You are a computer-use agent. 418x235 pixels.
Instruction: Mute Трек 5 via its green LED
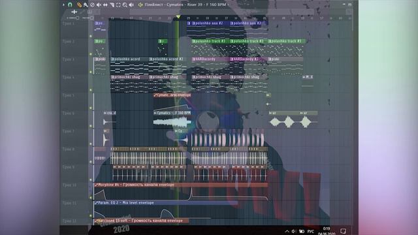[x=91, y=108]
